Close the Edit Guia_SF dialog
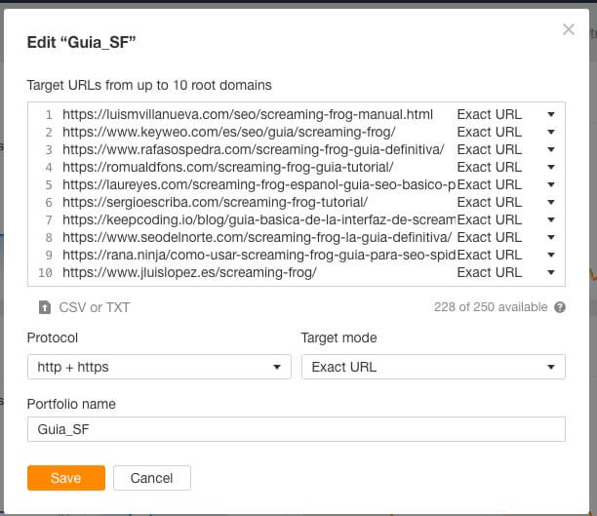The image size is (597, 516). click(x=569, y=30)
